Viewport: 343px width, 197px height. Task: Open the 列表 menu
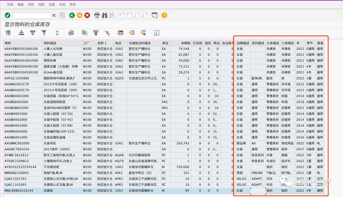10,4
